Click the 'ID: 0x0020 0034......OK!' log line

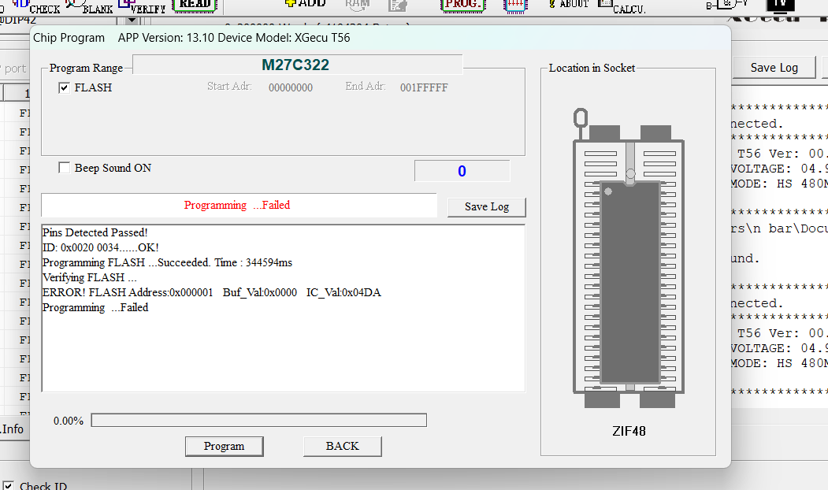[x=100, y=247]
